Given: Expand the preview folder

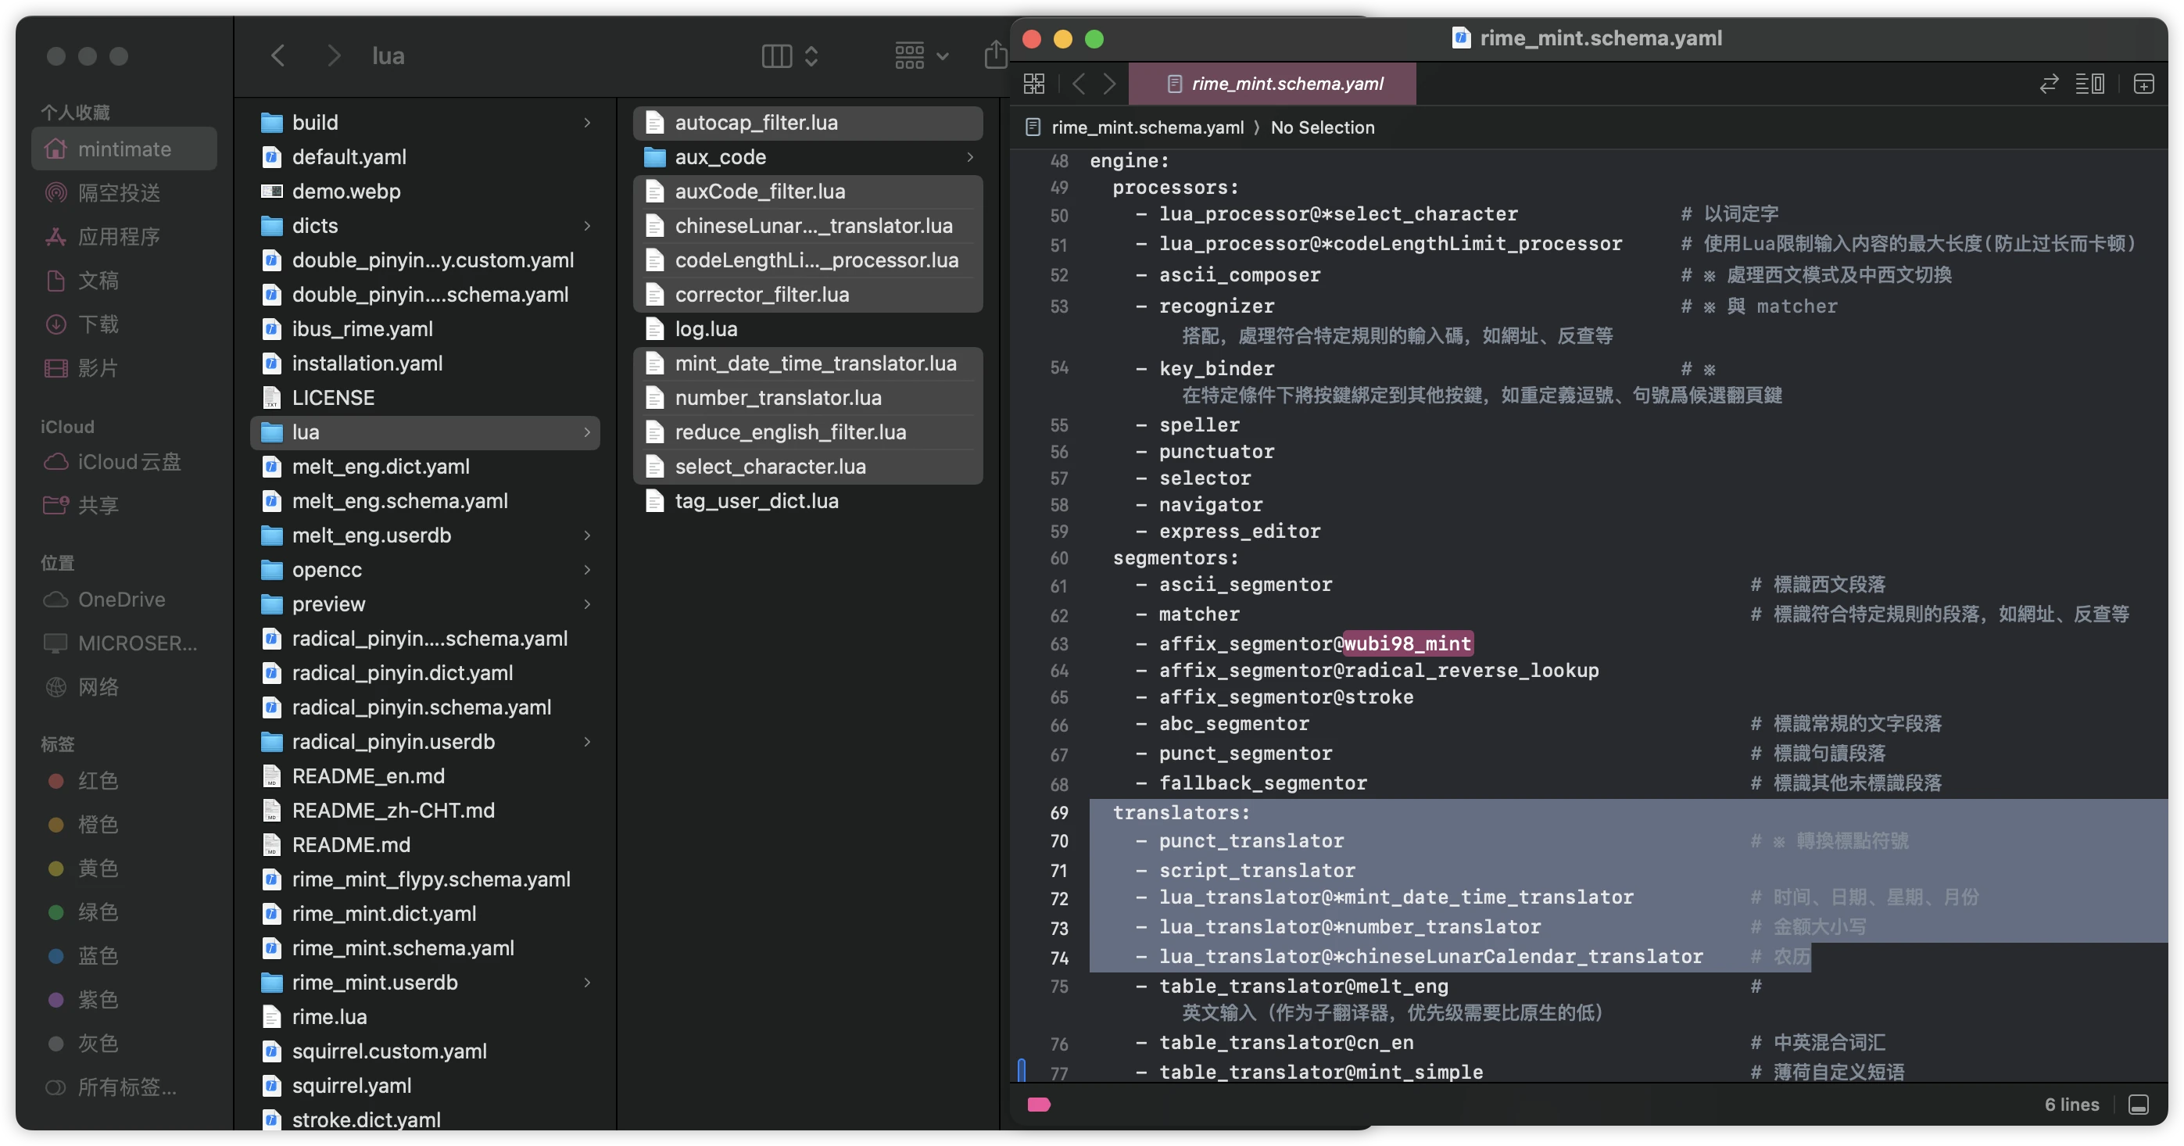Looking at the screenshot, I should click(x=587, y=604).
